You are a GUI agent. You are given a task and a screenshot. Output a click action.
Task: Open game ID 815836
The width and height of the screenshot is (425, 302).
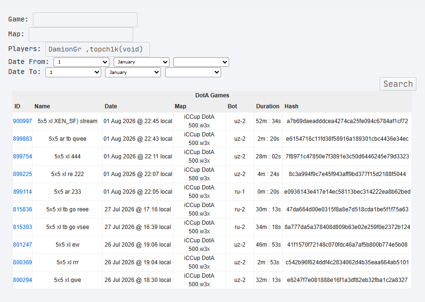click(22, 209)
